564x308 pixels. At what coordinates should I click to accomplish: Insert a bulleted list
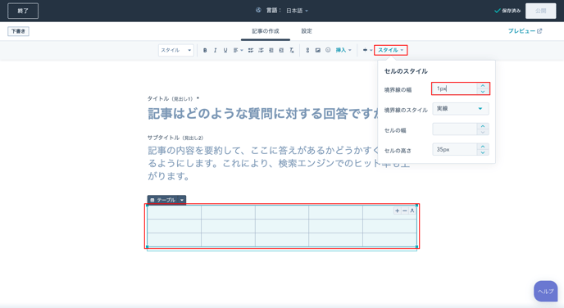pos(251,50)
